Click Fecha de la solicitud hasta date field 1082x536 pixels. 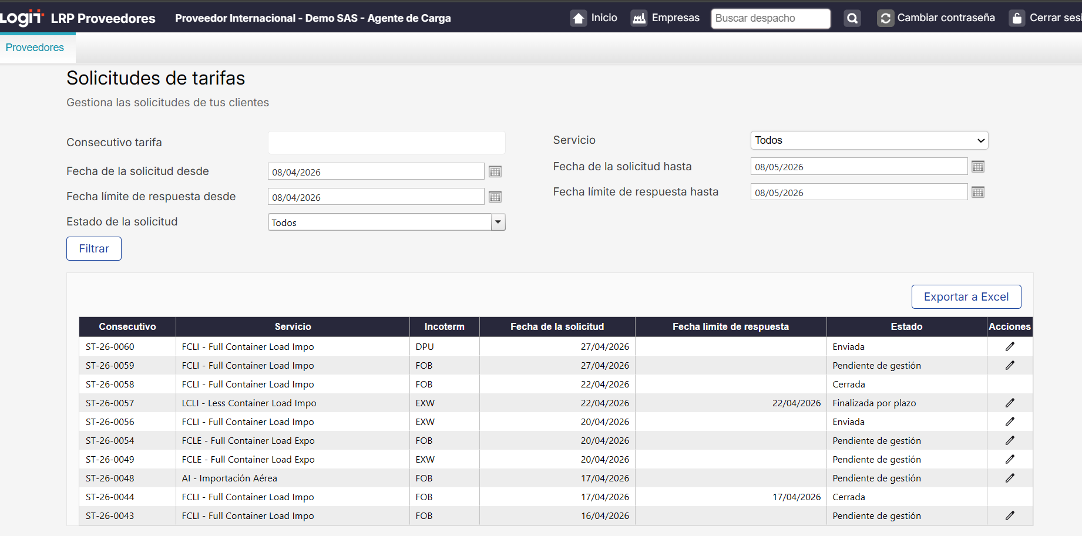859,167
